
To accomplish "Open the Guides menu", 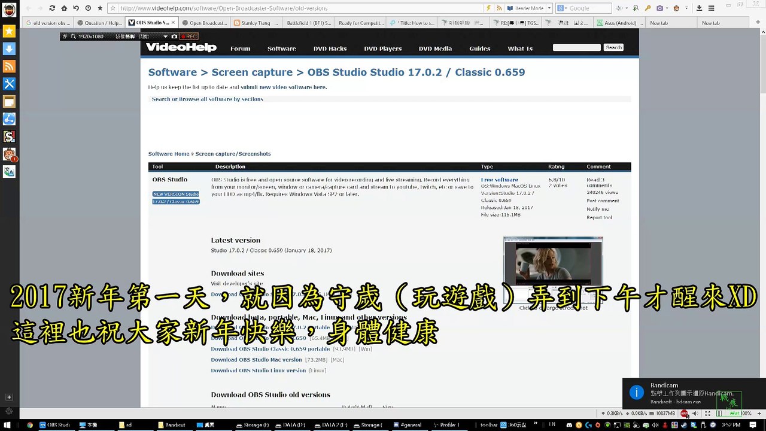I will tap(480, 48).
